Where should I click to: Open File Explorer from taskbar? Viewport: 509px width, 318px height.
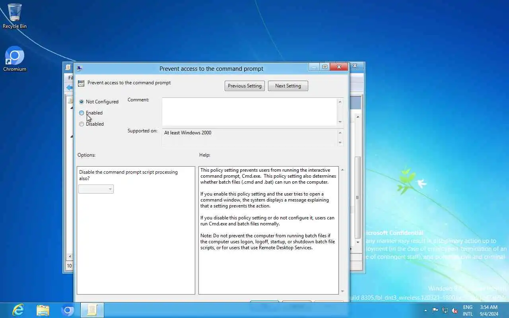(x=43, y=310)
